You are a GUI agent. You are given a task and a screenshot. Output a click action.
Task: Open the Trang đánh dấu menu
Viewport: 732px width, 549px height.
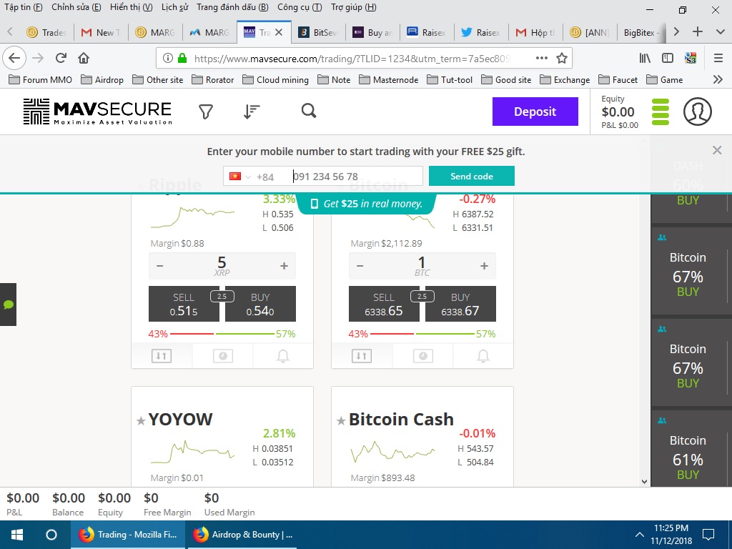(232, 7)
